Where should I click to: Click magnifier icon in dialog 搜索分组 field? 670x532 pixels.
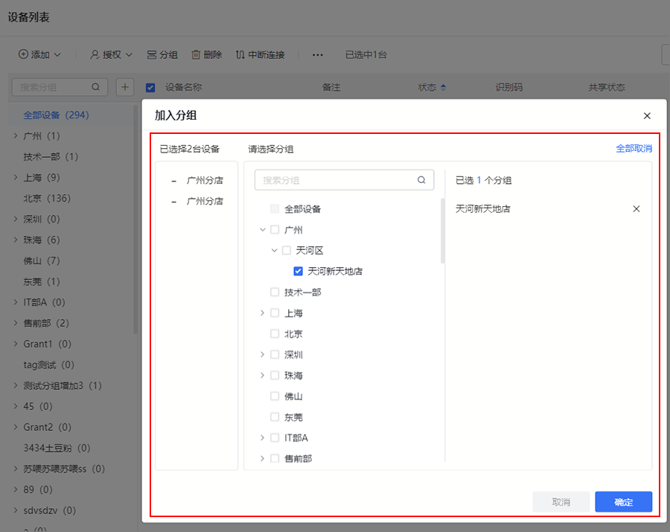pyautogui.click(x=421, y=180)
